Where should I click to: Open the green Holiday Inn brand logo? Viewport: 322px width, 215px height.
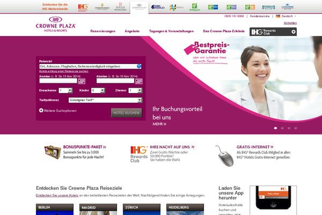194,7
